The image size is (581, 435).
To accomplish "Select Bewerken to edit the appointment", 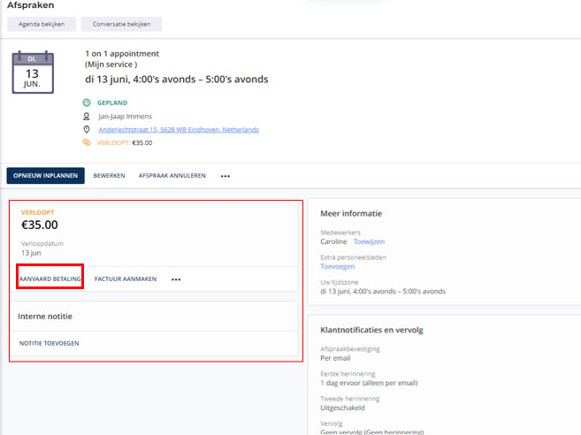I will click(109, 176).
